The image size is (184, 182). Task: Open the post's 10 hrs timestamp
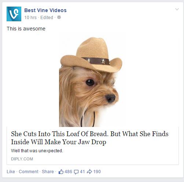30,18
